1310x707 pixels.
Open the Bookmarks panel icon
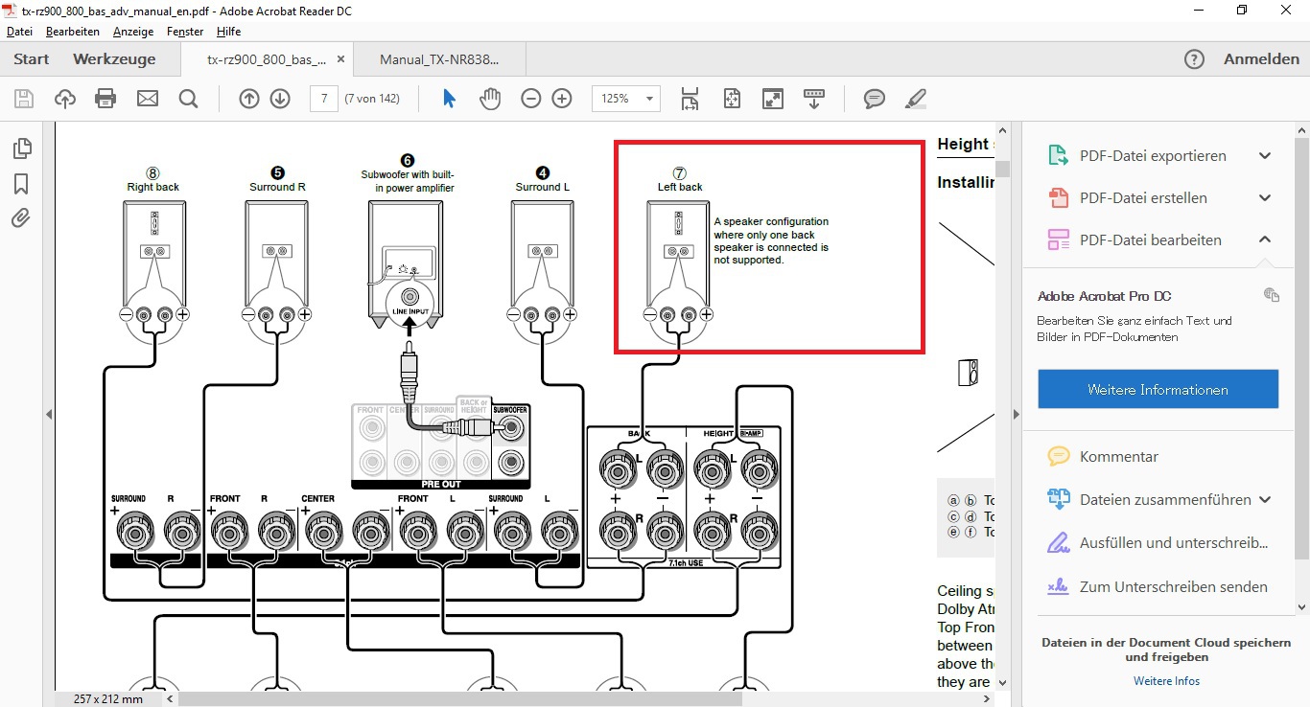[x=21, y=184]
